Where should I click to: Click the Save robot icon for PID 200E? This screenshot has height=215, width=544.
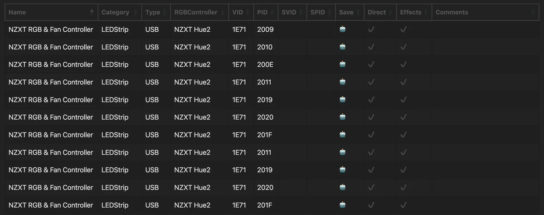point(343,64)
